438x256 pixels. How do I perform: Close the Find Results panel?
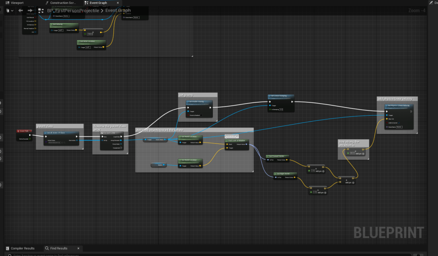78,248
